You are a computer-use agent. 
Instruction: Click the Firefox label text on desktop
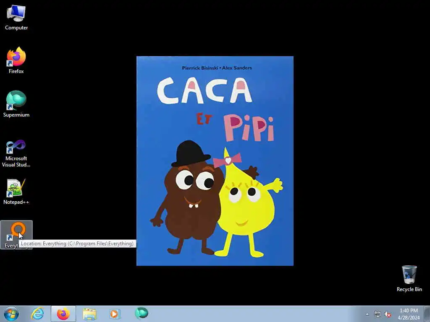tap(16, 71)
